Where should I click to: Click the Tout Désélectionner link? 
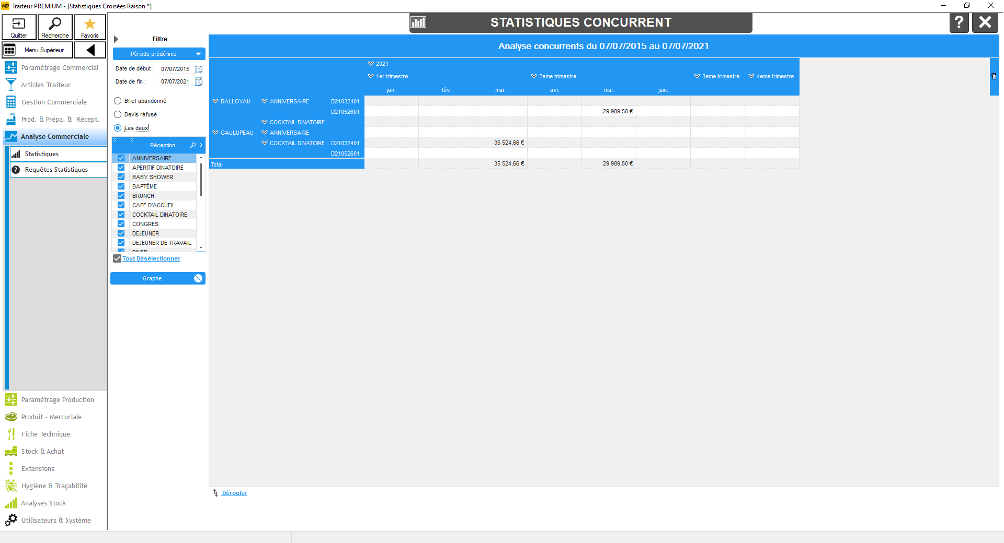tap(152, 258)
